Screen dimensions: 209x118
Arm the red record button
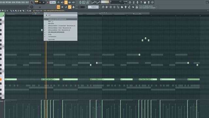(x=48, y=2)
